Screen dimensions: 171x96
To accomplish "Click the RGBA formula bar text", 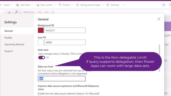I will [39, 12].
